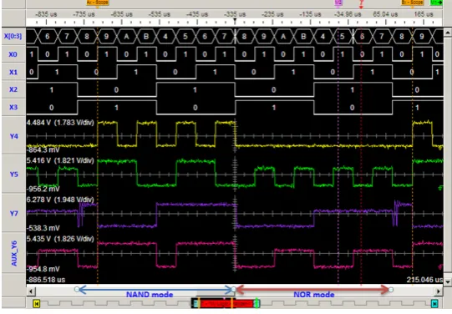This screenshot has width=452, height=314.
Task: Click the -34.96 us ruler label
Action: click(348, 14)
